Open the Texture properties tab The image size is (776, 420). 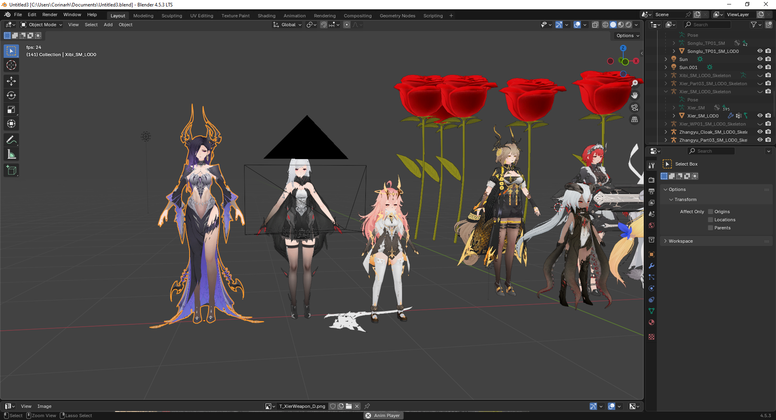click(x=652, y=337)
